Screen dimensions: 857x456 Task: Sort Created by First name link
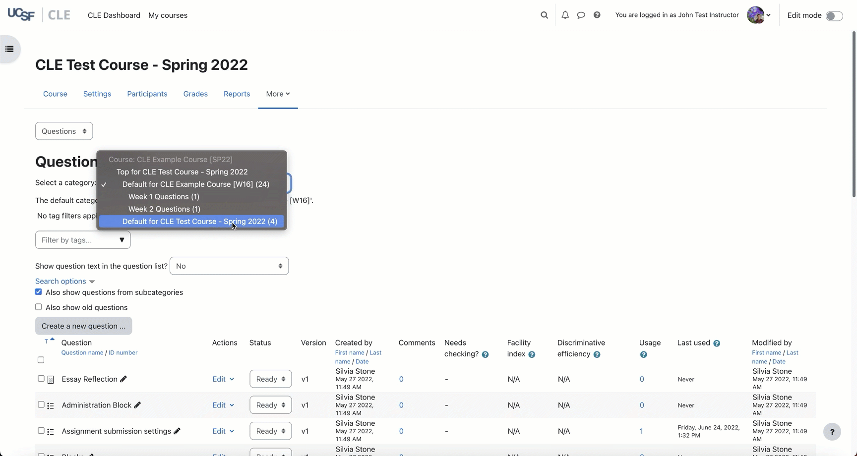350,352
